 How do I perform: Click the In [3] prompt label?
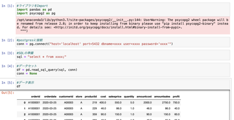[x=8, y=53]
